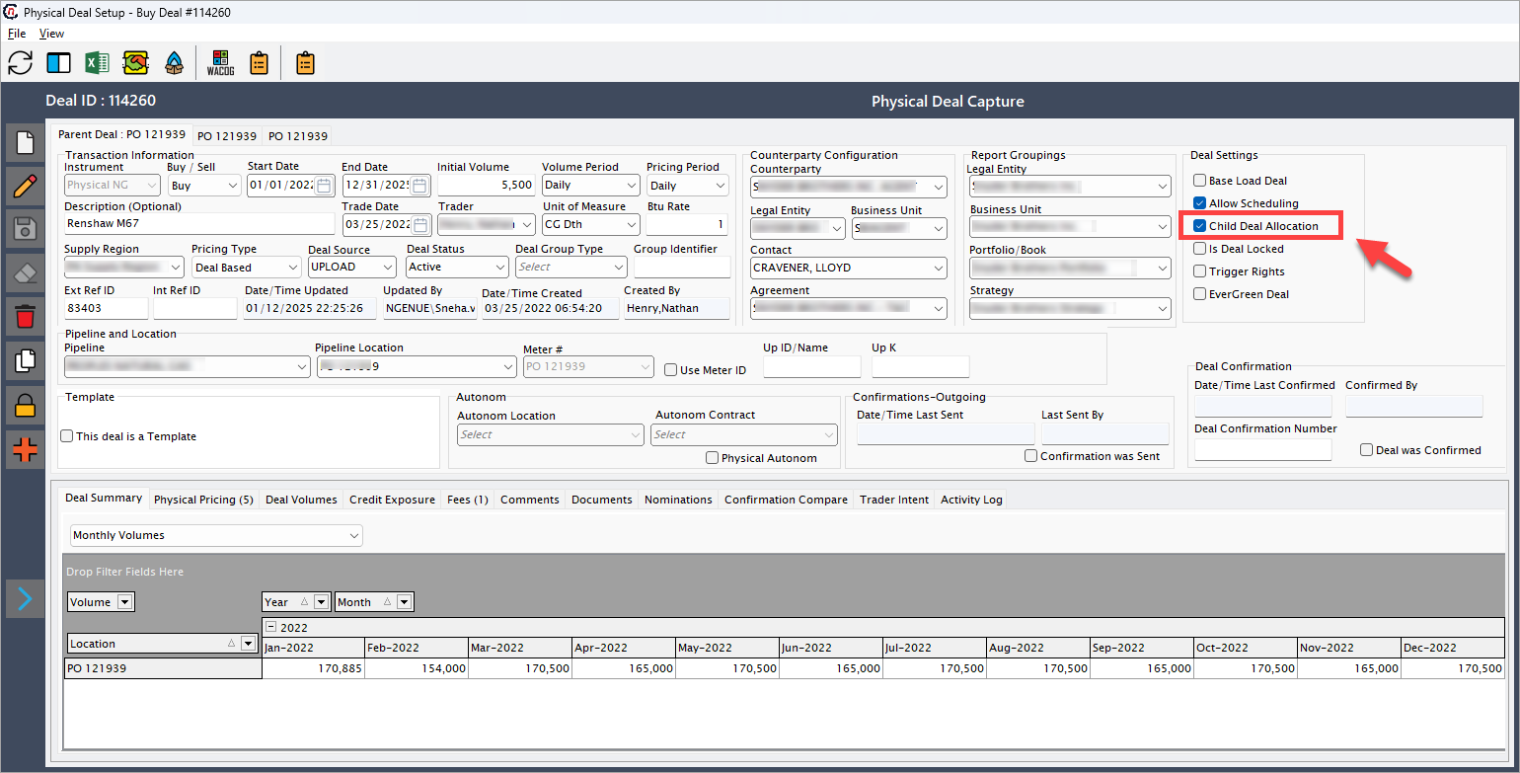Click the floppy disk Save sidebar icon

[25, 230]
